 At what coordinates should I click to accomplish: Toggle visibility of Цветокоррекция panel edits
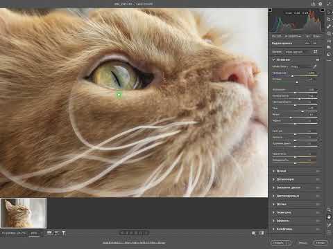(318, 196)
